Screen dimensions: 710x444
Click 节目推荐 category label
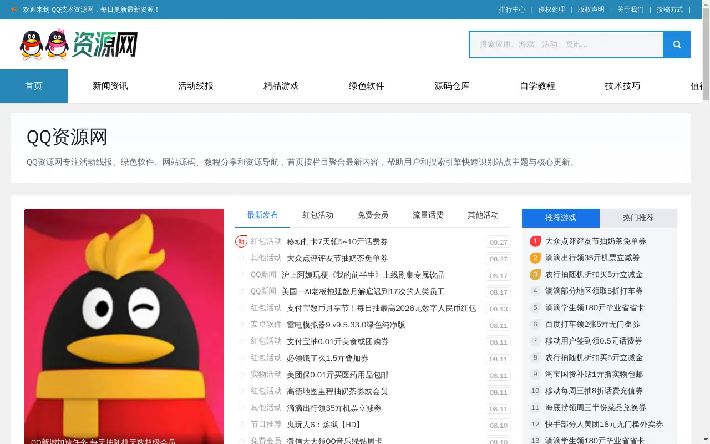point(266,425)
